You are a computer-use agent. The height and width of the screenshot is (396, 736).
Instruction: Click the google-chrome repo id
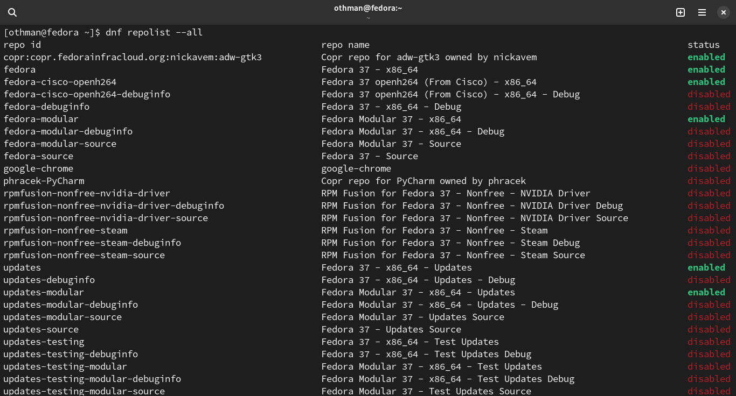tap(38, 168)
